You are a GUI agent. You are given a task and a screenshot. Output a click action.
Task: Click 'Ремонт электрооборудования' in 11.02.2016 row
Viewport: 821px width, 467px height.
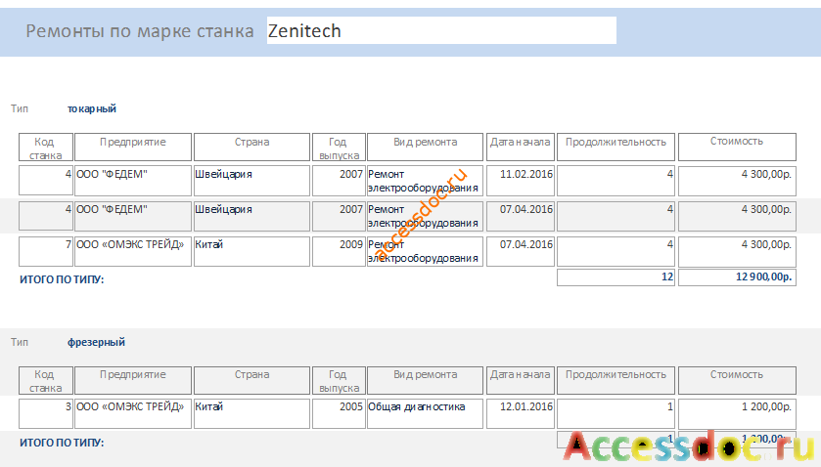425,181
